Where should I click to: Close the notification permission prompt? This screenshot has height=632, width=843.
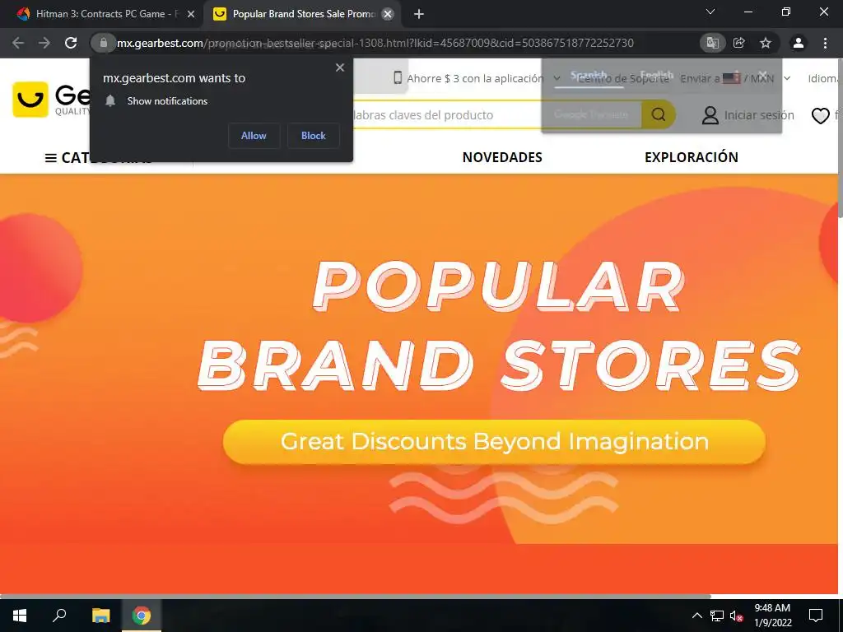pyautogui.click(x=340, y=67)
